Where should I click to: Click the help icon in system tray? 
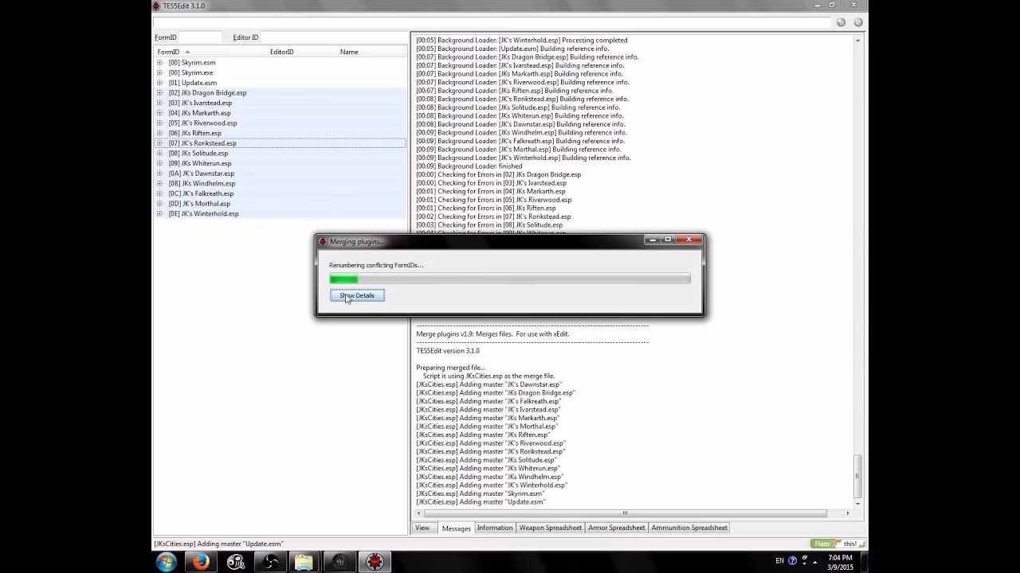[x=792, y=560]
